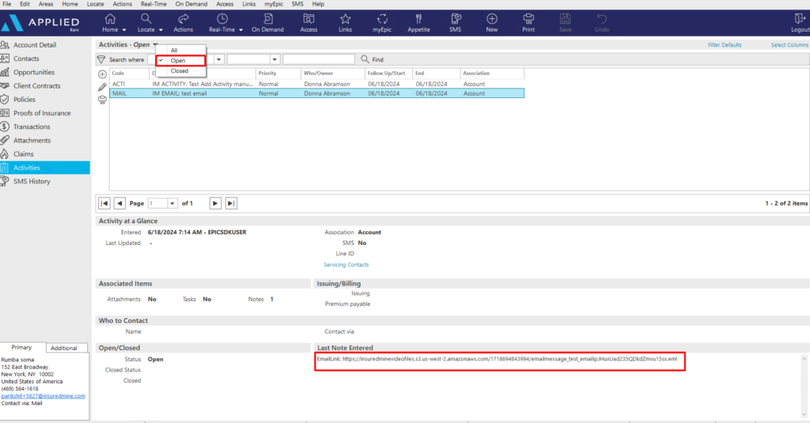The image size is (810, 423).
Task: Click the Real-Time clock toolbar icon
Action: tap(222, 19)
